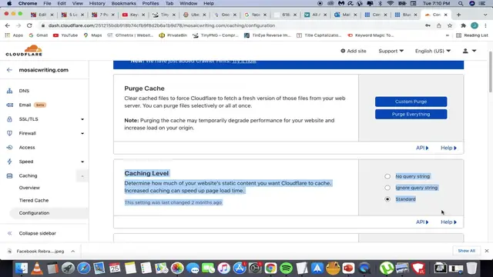The height and width of the screenshot is (277, 493).
Task: Show more bookmarks overflow chevron
Action: [x=447, y=35]
